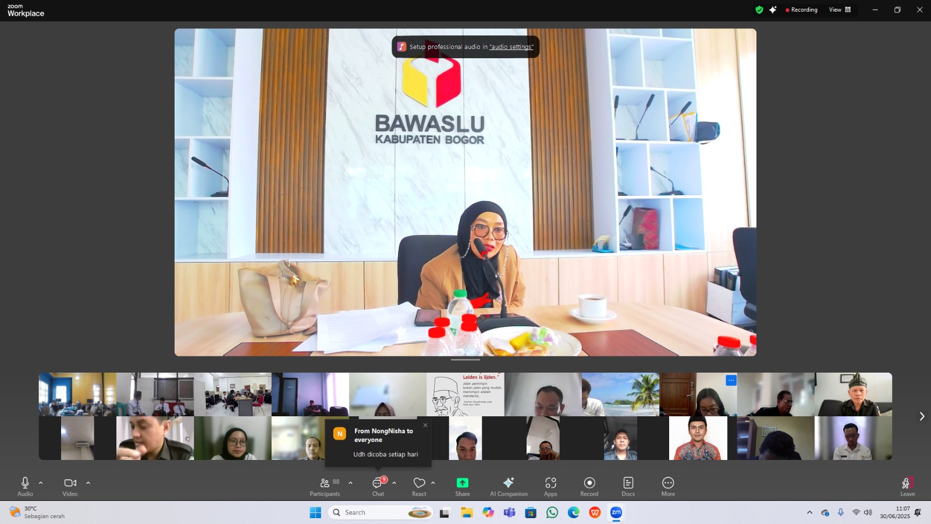The height and width of the screenshot is (524, 931).
Task: Open the More options menu
Action: click(668, 486)
